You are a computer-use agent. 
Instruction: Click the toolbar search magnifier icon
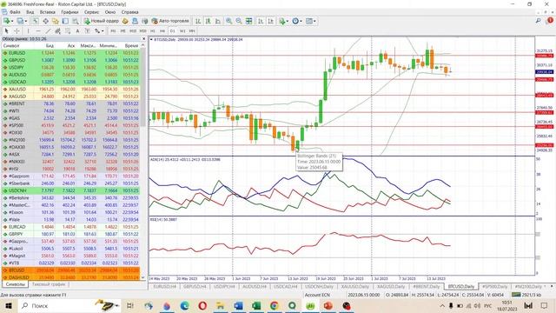point(539,21)
